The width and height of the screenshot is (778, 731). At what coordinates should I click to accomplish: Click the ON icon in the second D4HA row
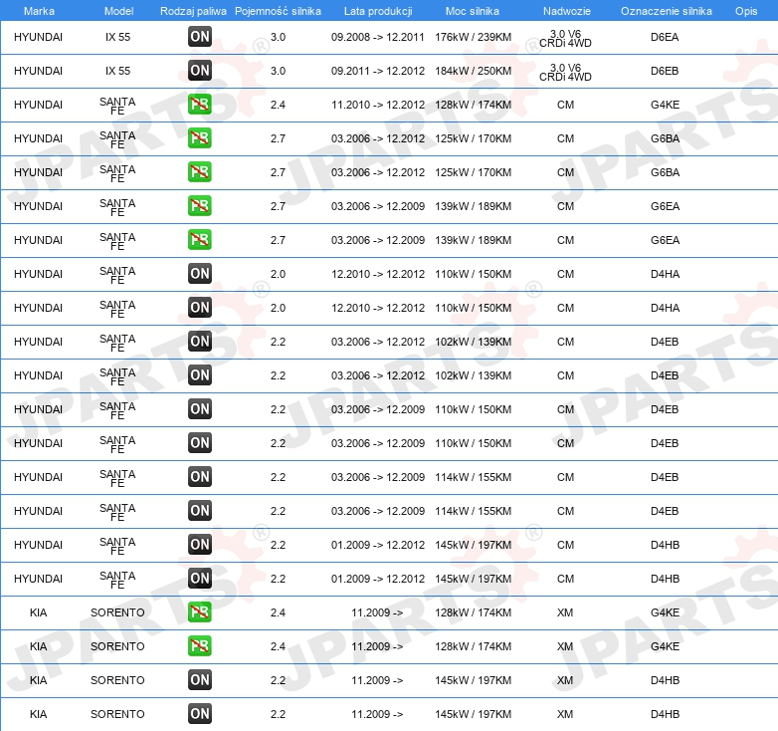pos(200,308)
